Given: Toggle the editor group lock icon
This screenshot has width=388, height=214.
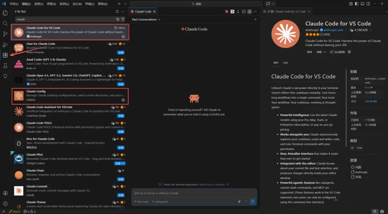Looking at the screenshot, I should pos(249,11).
